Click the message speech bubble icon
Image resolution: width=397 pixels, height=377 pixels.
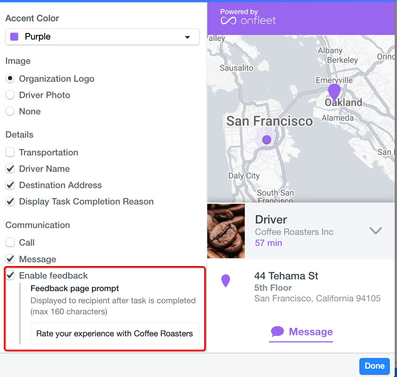277,332
